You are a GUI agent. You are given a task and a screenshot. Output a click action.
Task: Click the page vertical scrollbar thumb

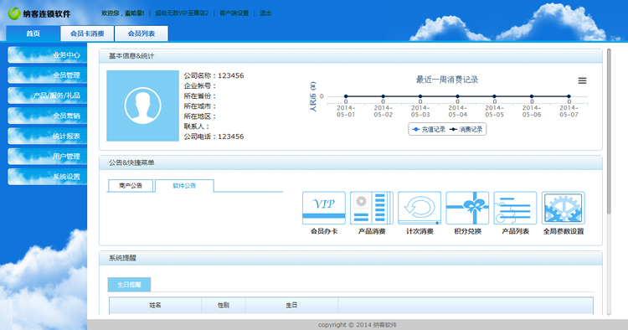(609, 131)
